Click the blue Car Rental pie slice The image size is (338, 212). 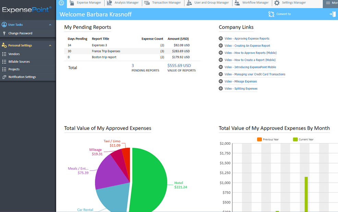pos(114,199)
